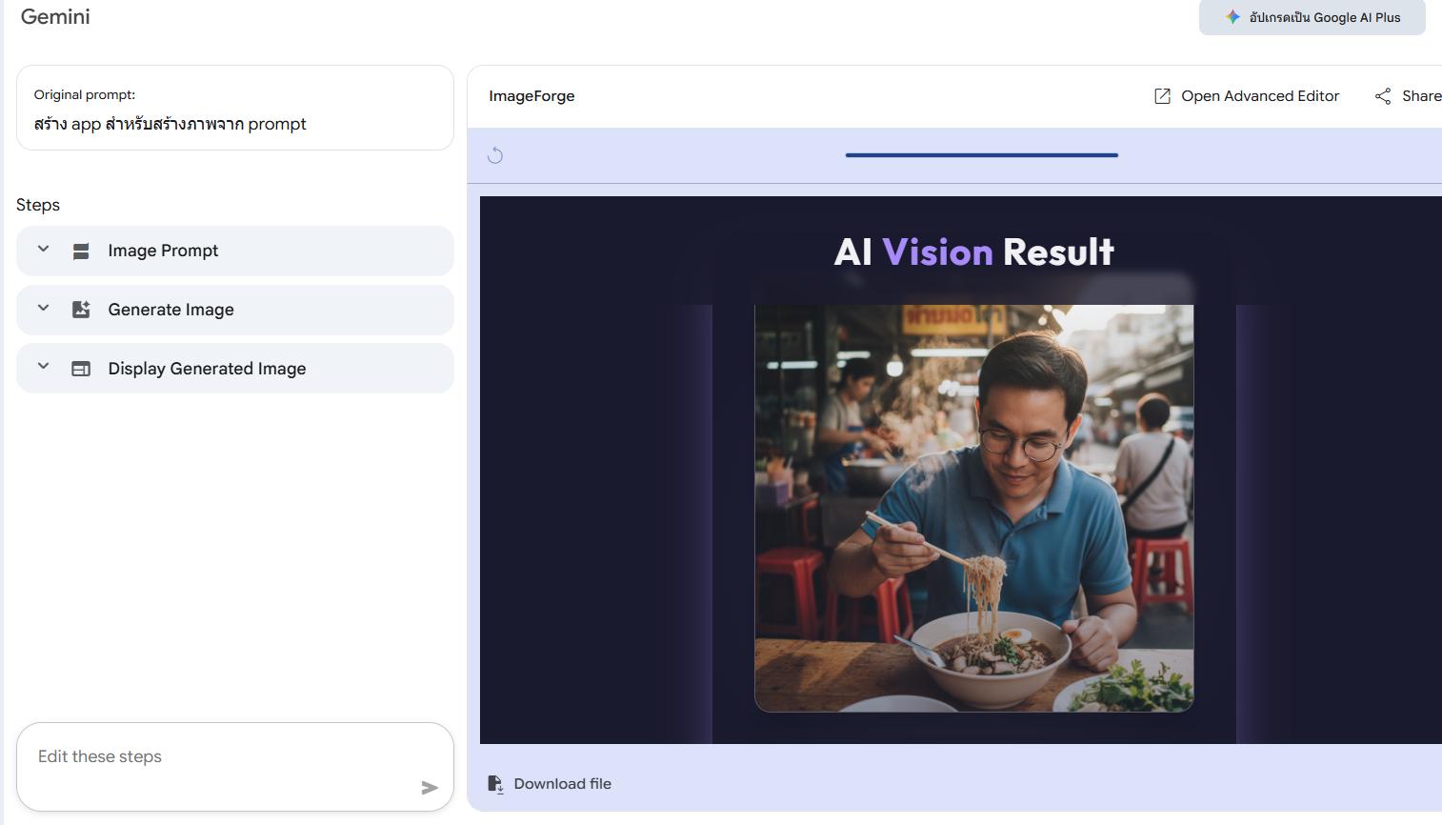Click into the Edit these steps field
Screen dimensions: 1442x825
coord(235,767)
